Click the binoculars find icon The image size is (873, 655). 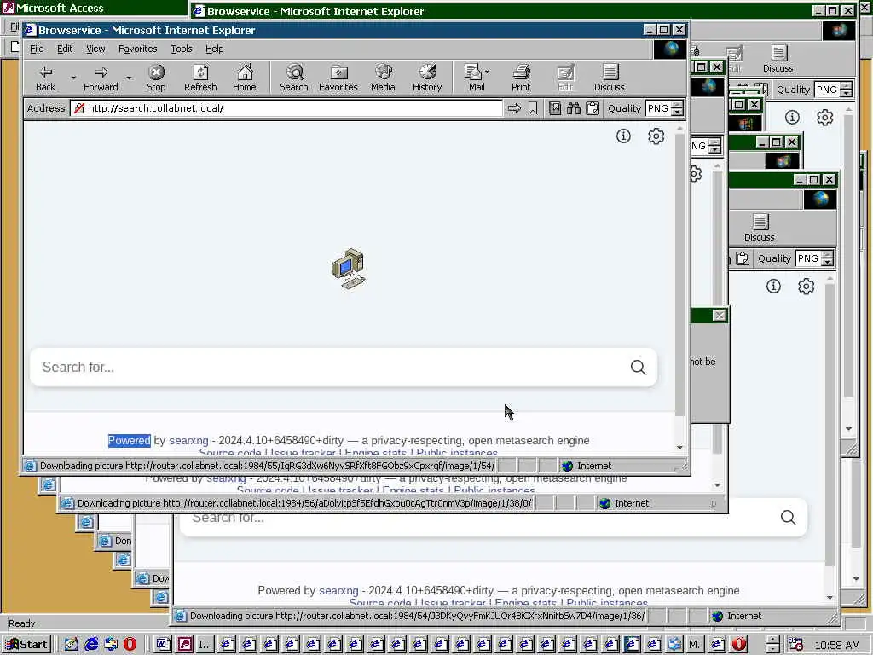[574, 108]
